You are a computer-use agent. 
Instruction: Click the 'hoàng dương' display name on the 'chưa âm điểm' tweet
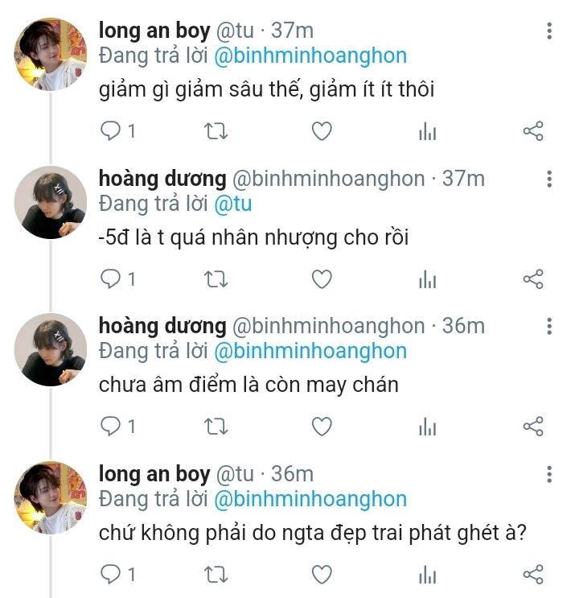162,326
